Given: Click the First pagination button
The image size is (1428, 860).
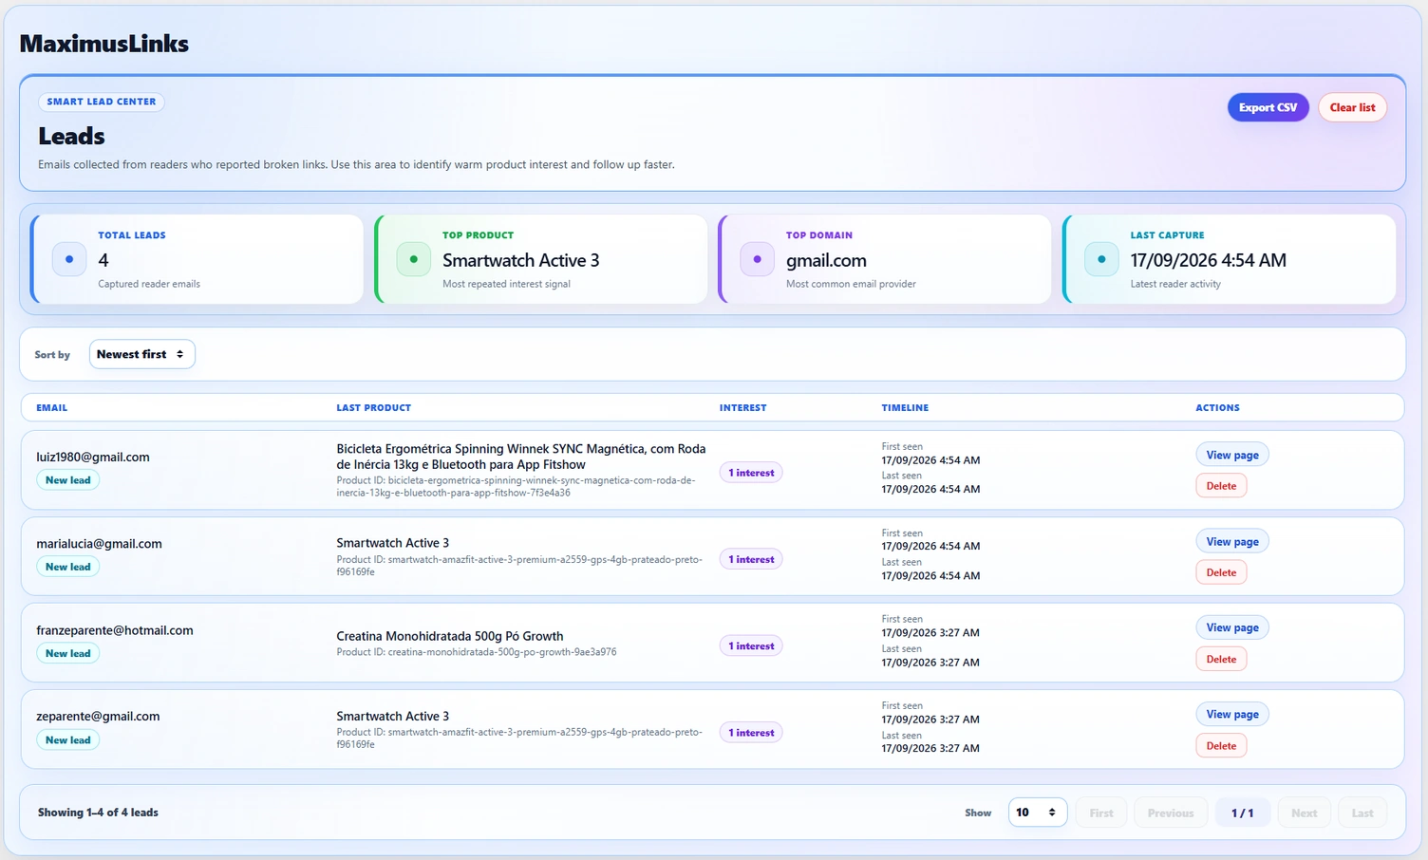Looking at the screenshot, I should [1101, 813].
